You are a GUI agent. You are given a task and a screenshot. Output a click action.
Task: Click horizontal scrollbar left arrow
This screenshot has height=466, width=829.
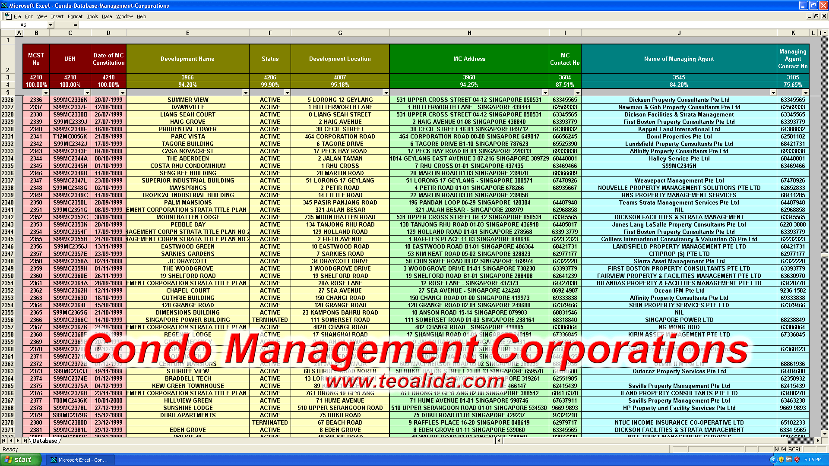[x=500, y=441]
